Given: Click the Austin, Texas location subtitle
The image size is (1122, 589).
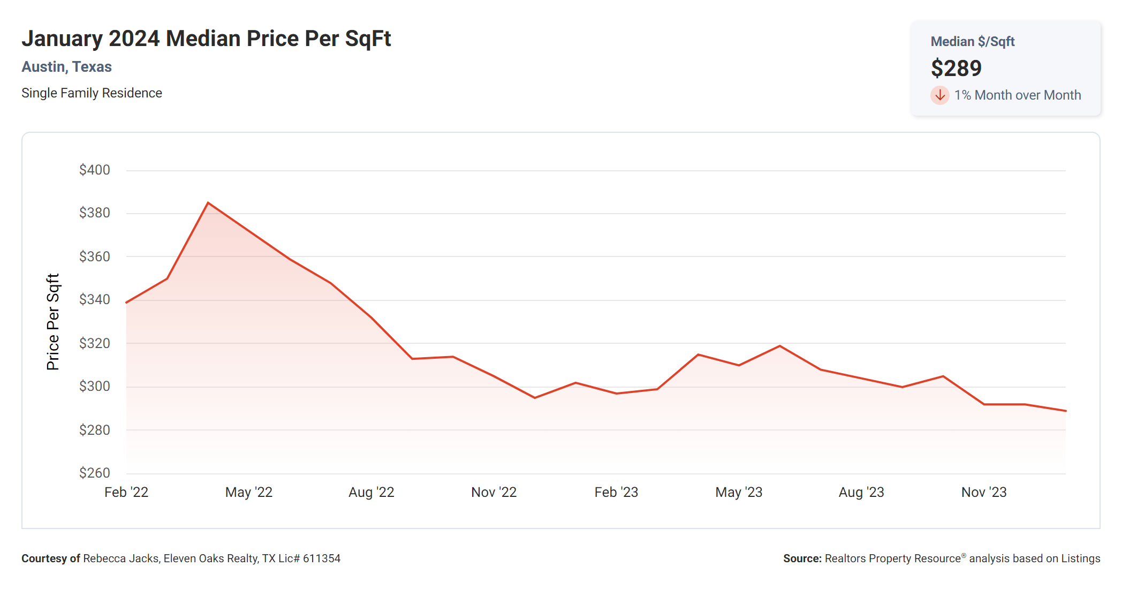Looking at the screenshot, I should tap(66, 67).
